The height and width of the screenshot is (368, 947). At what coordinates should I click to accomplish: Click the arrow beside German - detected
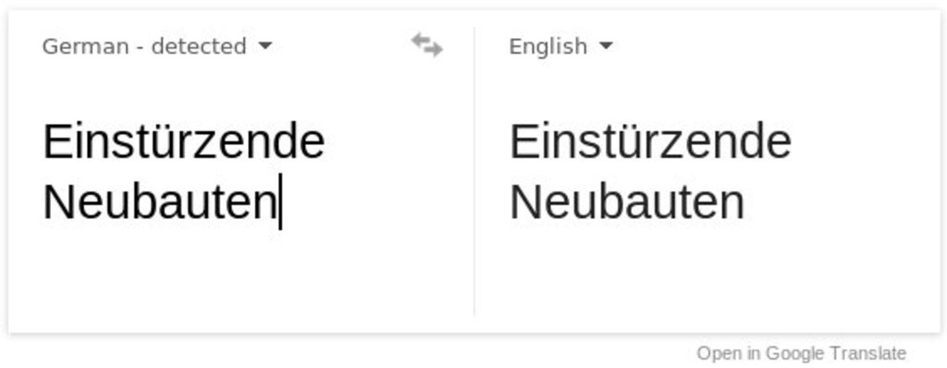click(264, 46)
